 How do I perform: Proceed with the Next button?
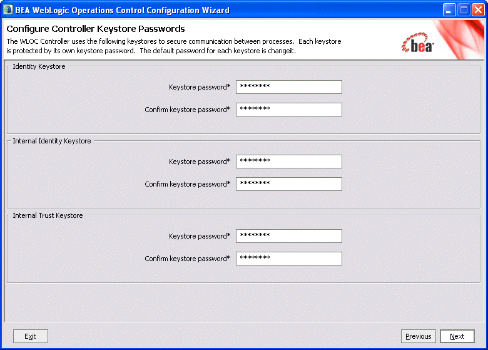coord(457,336)
